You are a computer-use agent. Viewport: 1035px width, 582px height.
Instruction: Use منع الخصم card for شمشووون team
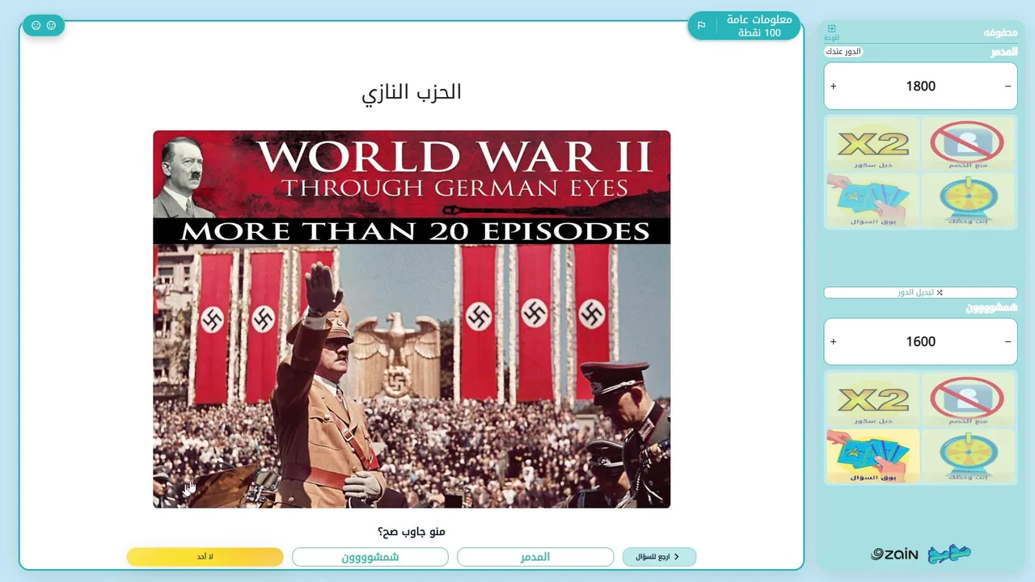pyautogui.click(x=967, y=400)
